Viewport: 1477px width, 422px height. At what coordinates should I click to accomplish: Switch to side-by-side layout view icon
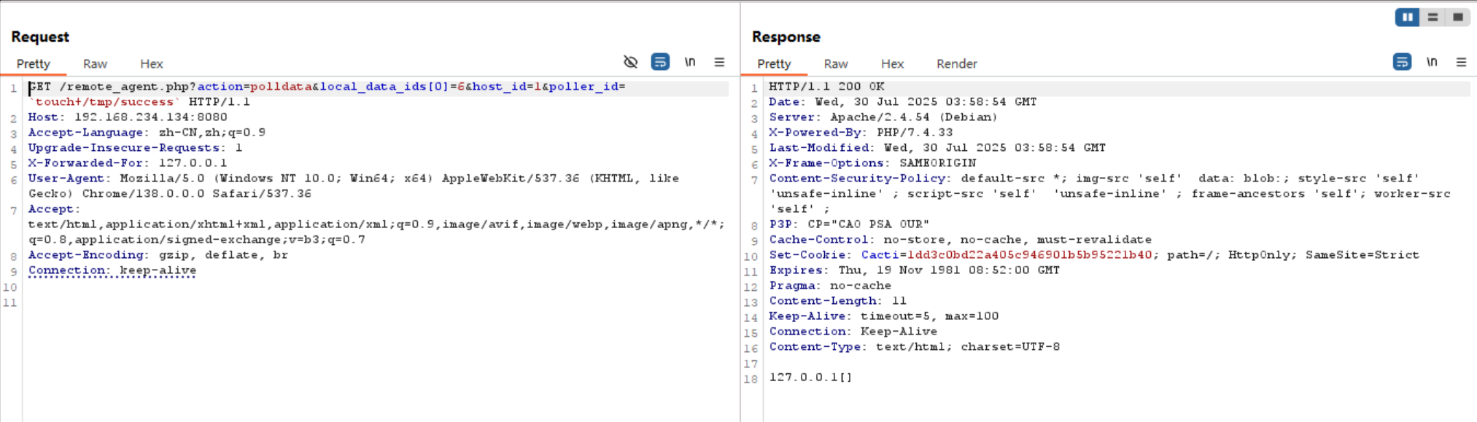[1407, 17]
